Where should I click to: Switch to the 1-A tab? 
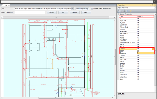click(6, 5)
